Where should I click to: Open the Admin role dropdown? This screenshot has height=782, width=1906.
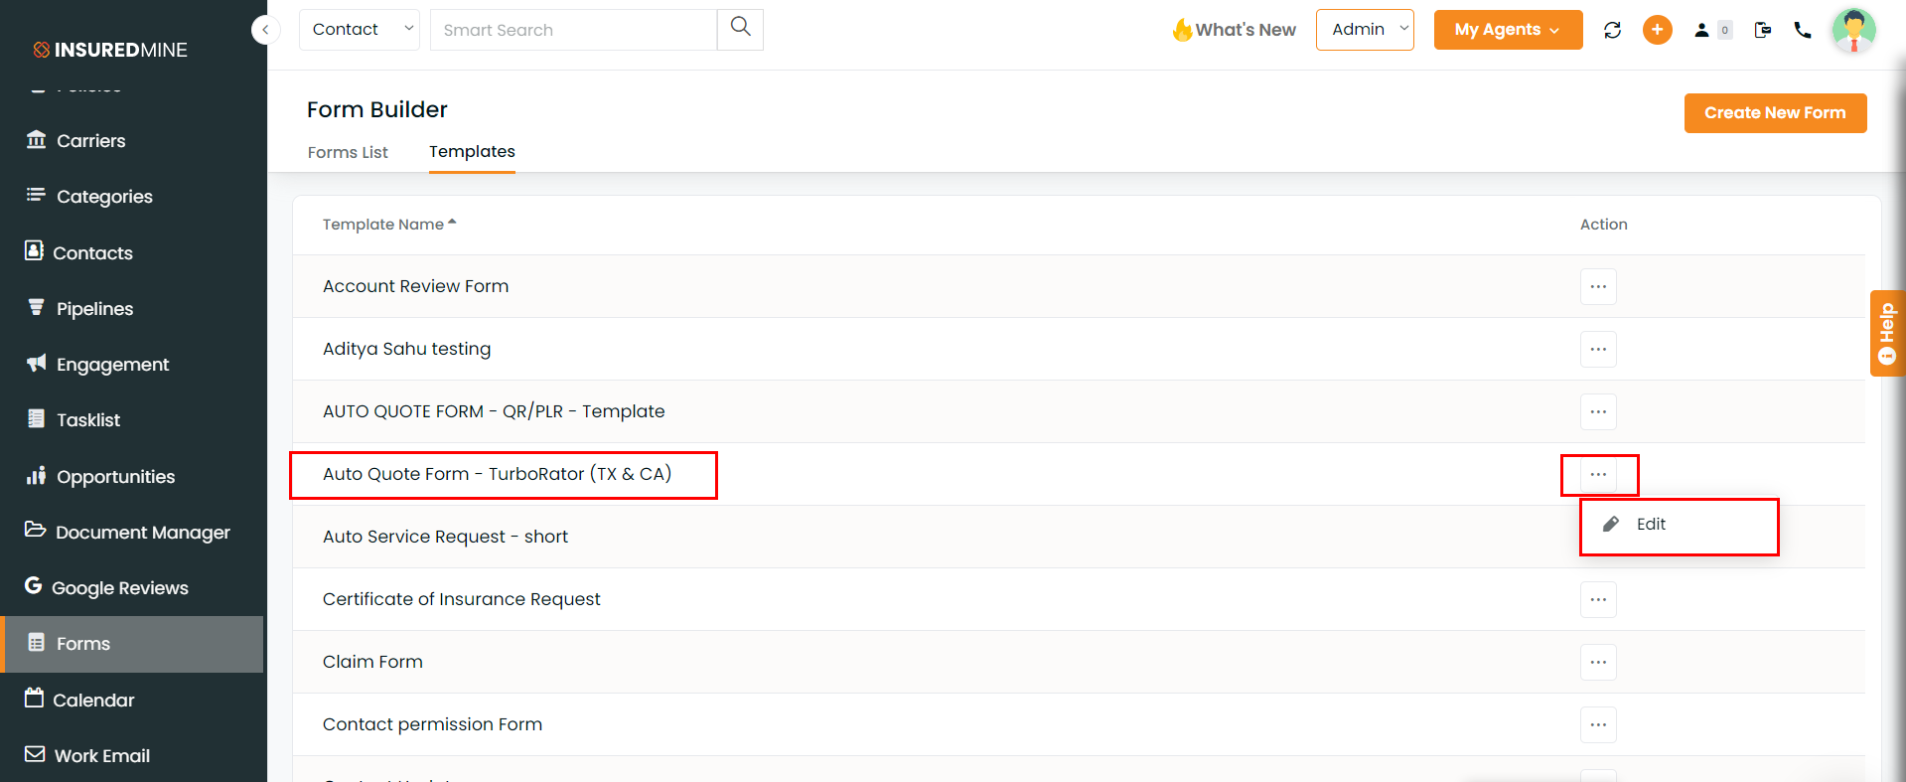(x=1365, y=30)
